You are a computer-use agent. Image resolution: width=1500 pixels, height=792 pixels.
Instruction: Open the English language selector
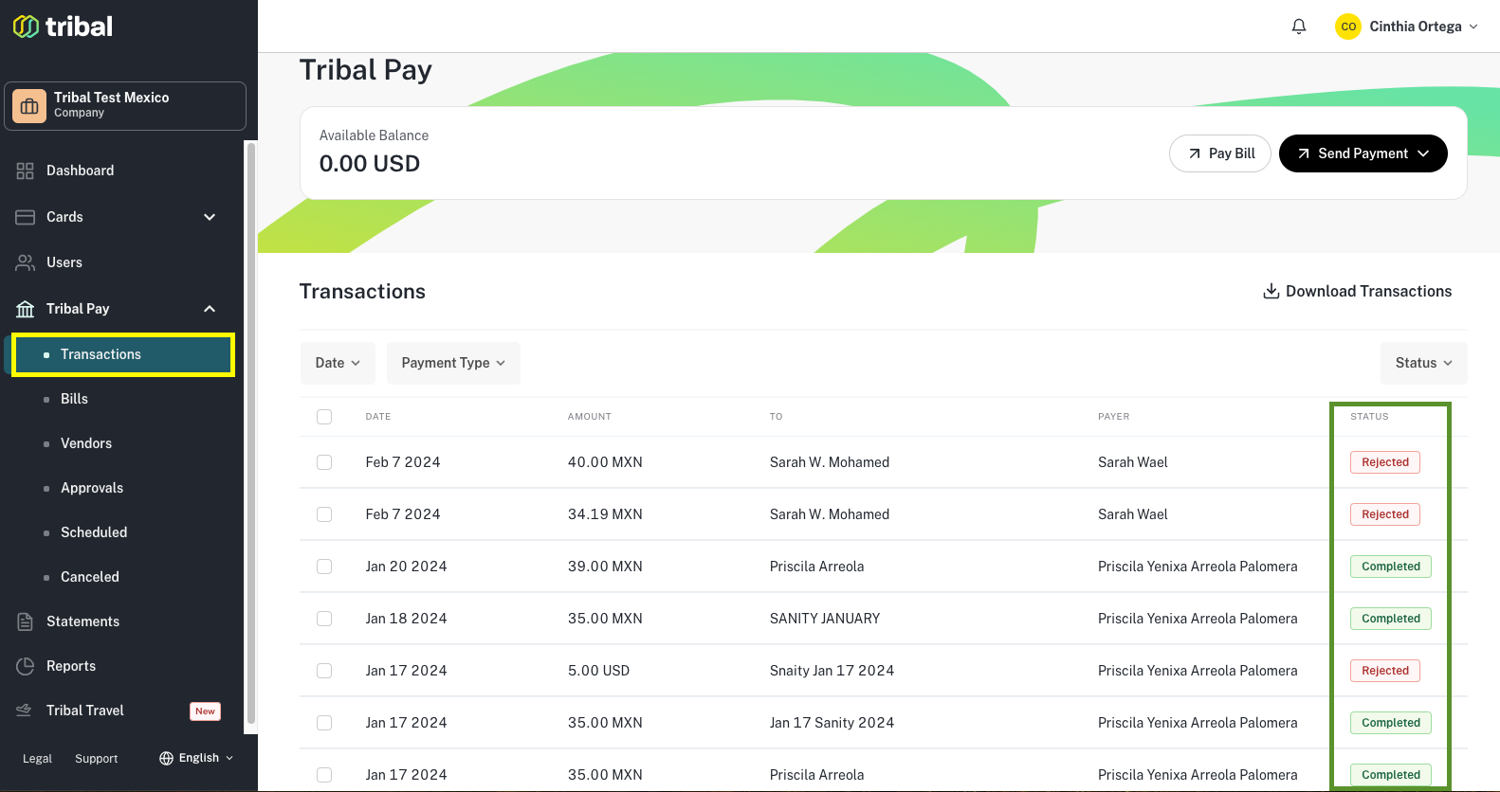196,758
